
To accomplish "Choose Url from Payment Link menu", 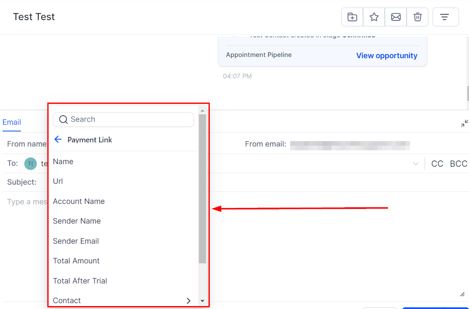I will tap(58, 181).
